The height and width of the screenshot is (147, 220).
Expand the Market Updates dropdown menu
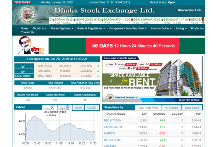point(62,28)
